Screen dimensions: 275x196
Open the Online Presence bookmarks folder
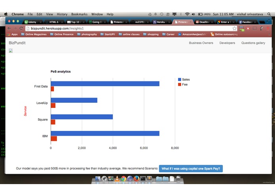tap(62, 34)
